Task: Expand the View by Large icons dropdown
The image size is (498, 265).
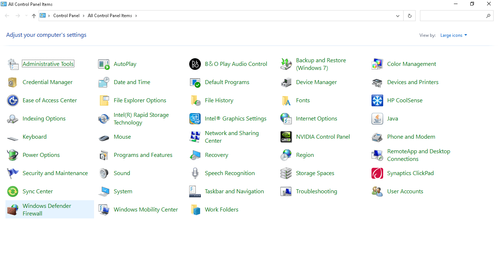Action: click(x=454, y=35)
